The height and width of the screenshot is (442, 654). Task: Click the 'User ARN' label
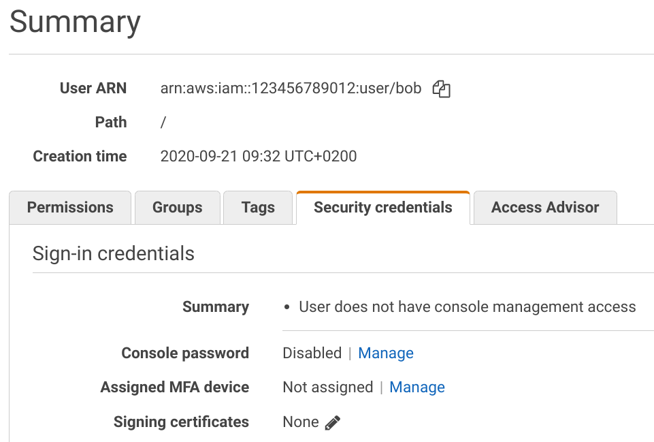click(93, 88)
